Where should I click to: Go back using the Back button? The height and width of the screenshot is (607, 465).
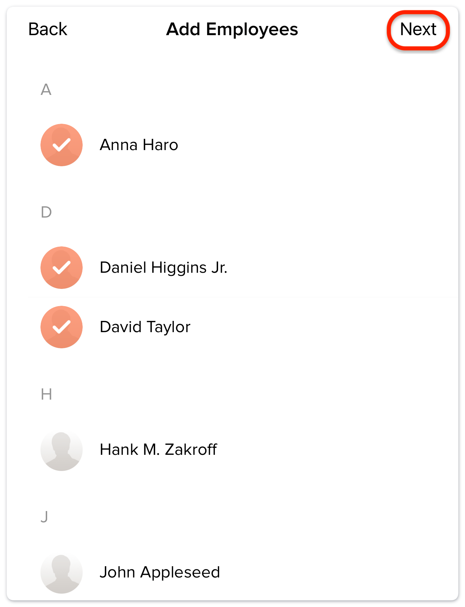point(47,29)
